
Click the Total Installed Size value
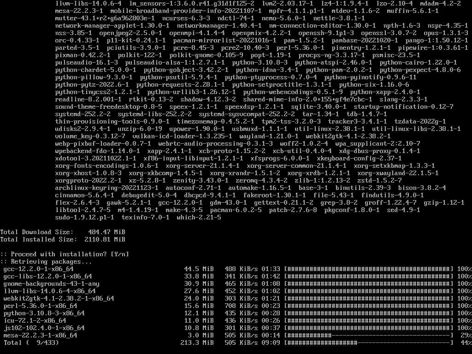(105, 239)
